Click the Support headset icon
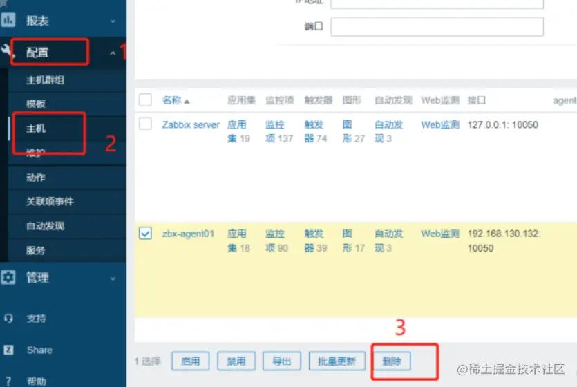The height and width of the screenshot is (387, 577). click(8, 318)
